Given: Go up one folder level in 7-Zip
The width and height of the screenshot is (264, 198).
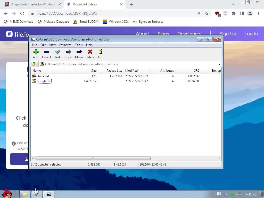Looking at the screenshot, I should pyautogui.click(x=34, y=64).
